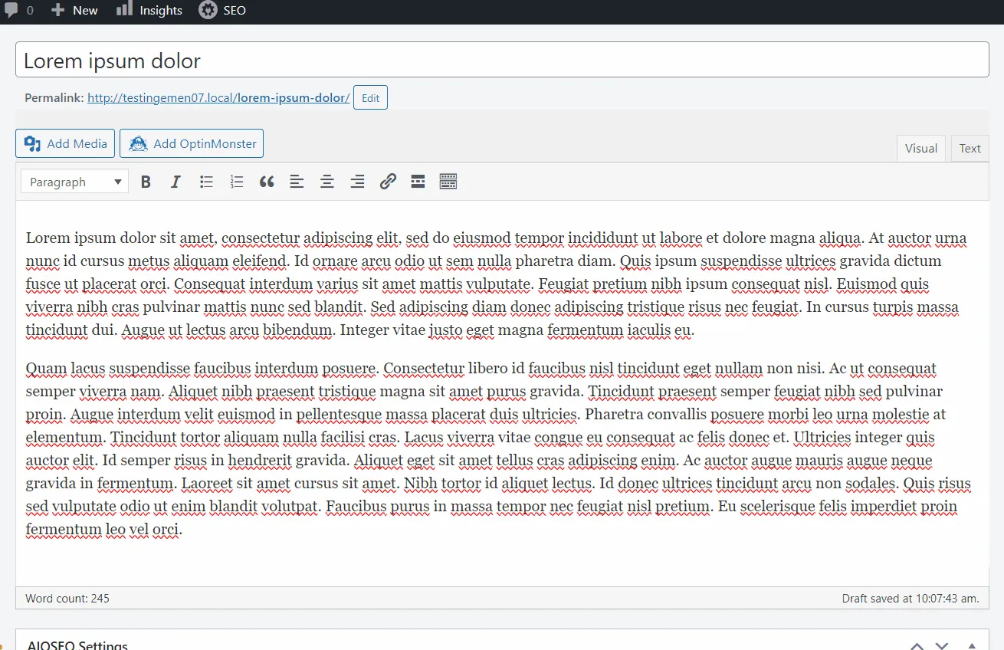Apply italic formatting
The height and width of the screenshot is (650, 1004).
(176, 182)
